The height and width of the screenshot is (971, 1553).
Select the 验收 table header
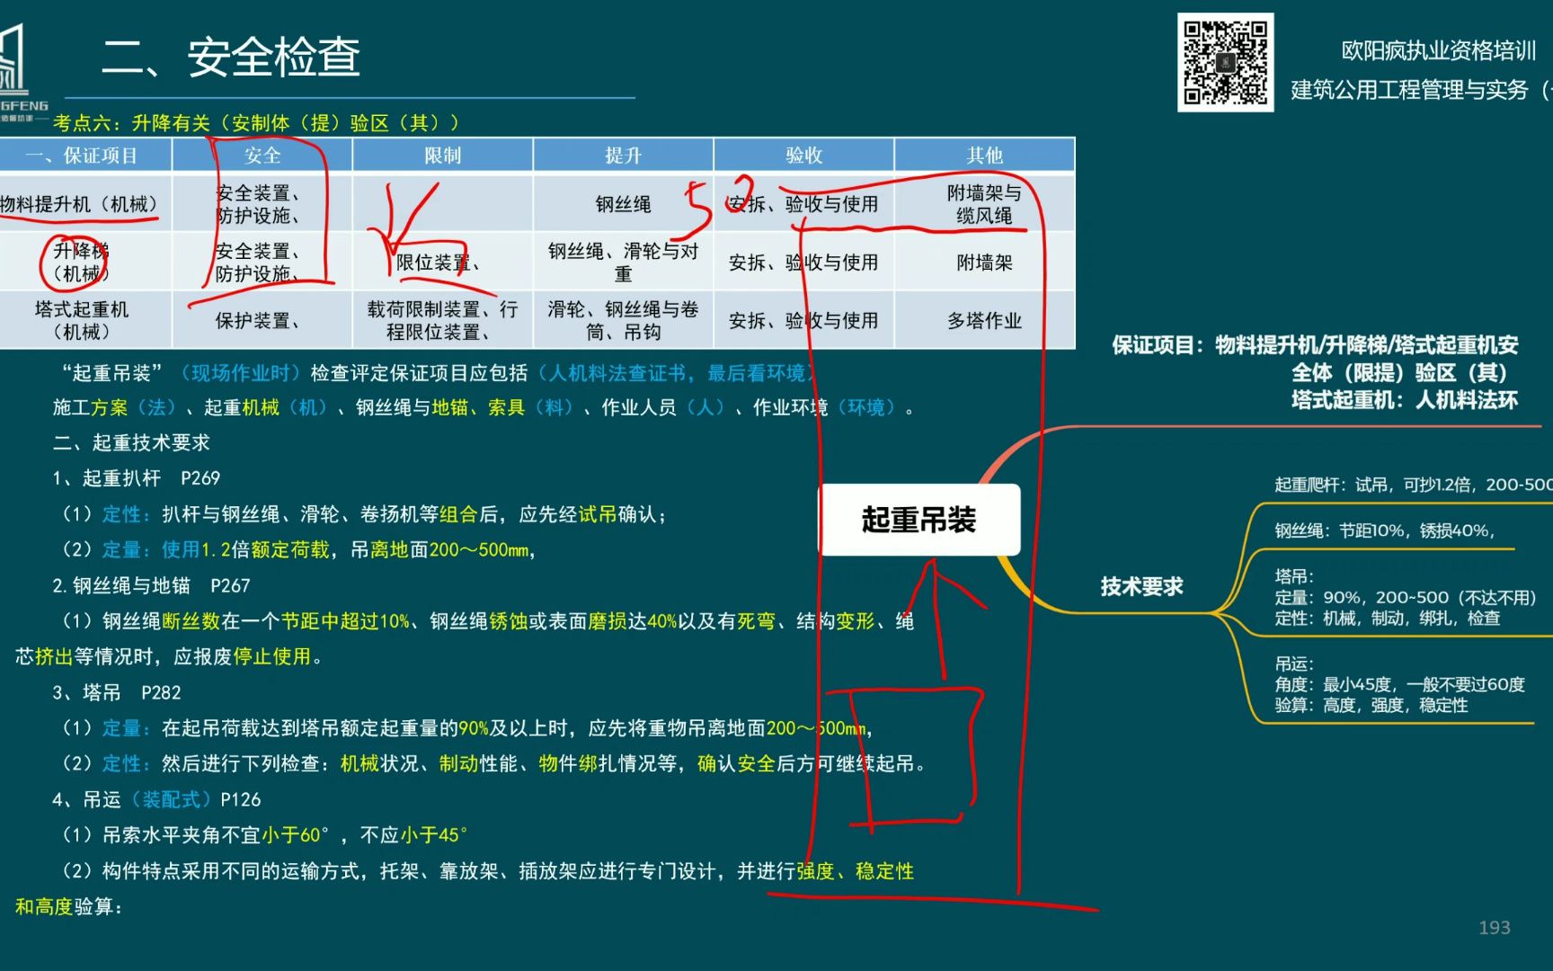[804, 154]
